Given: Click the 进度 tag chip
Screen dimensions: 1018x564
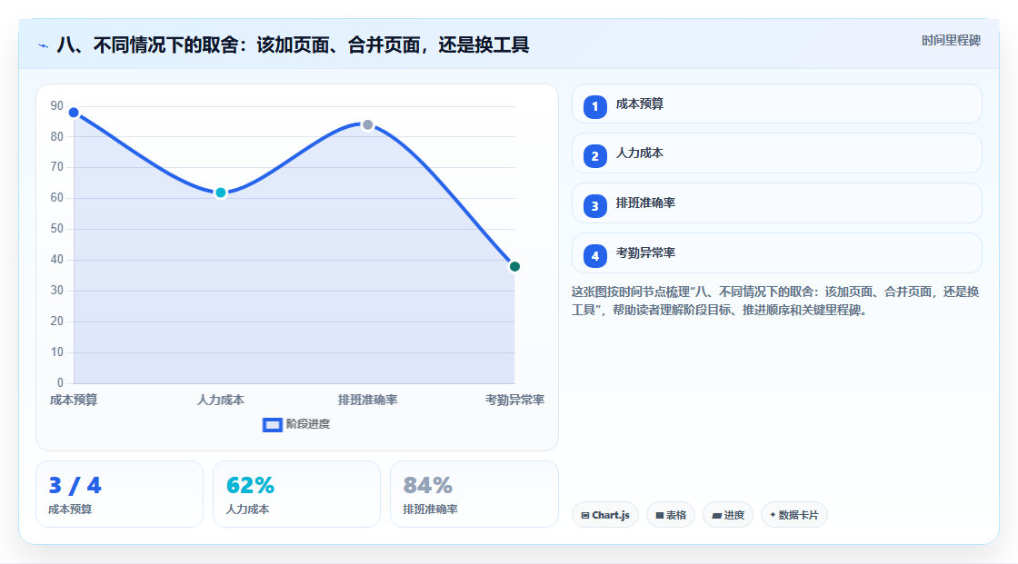Looking at the screenshot, I should 728,515.
